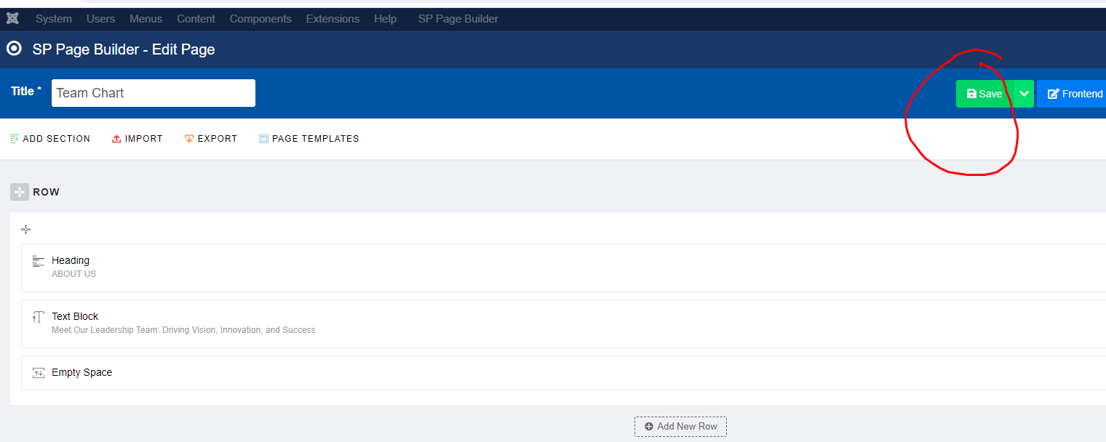Click the Text Block addon icon

(x=39, y=317)
